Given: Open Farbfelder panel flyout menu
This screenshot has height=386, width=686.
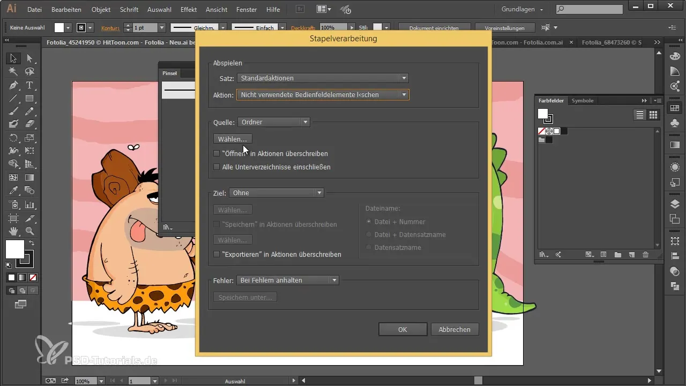Looking at the screenshot, I should (x=658, y=100).
